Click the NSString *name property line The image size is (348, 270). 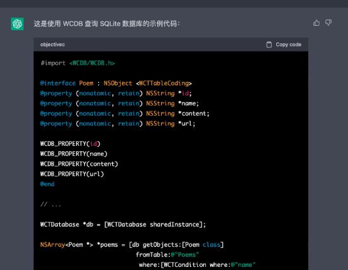click(120, 103)
